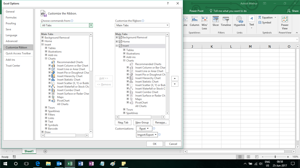Expand the Equation dropdown arrow in ribbon

[x=275, y=17]
